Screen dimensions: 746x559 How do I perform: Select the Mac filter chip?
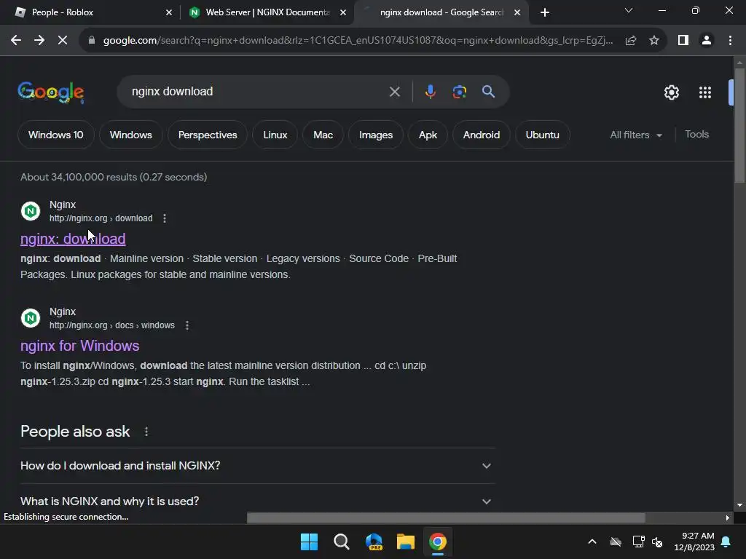323,135
